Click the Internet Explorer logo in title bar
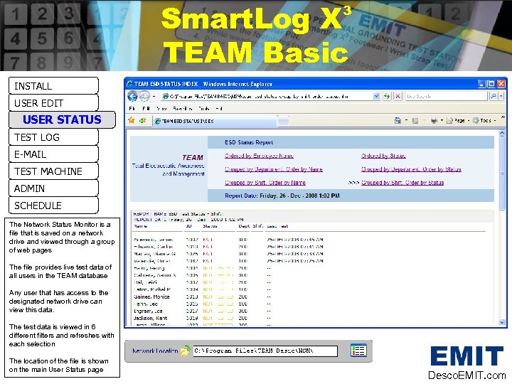Image resolution: width=512 pixels, height=384 pixels. click(x=130, y=84)
